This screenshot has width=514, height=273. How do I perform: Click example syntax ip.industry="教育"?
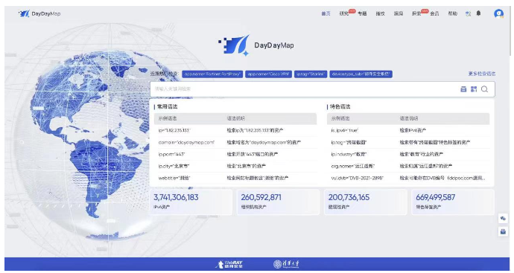pyautogui.click(x=349, y=154)
